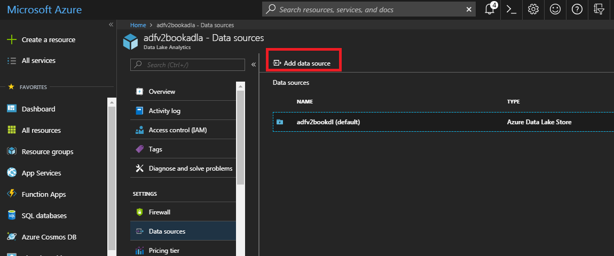The image size is (614, 256).
Task: Click the Data Lake Analytics resource icon
Action: coord(130,42)
